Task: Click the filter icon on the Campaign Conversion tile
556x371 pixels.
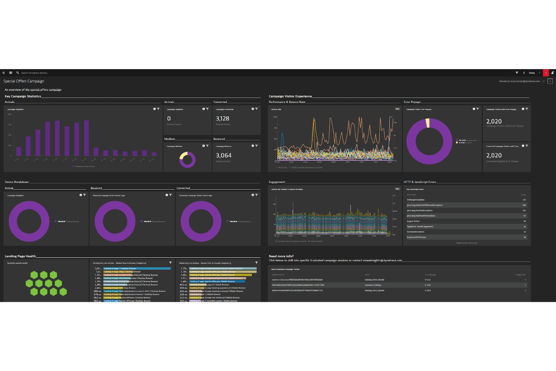Action: click(x=256, y=109)
